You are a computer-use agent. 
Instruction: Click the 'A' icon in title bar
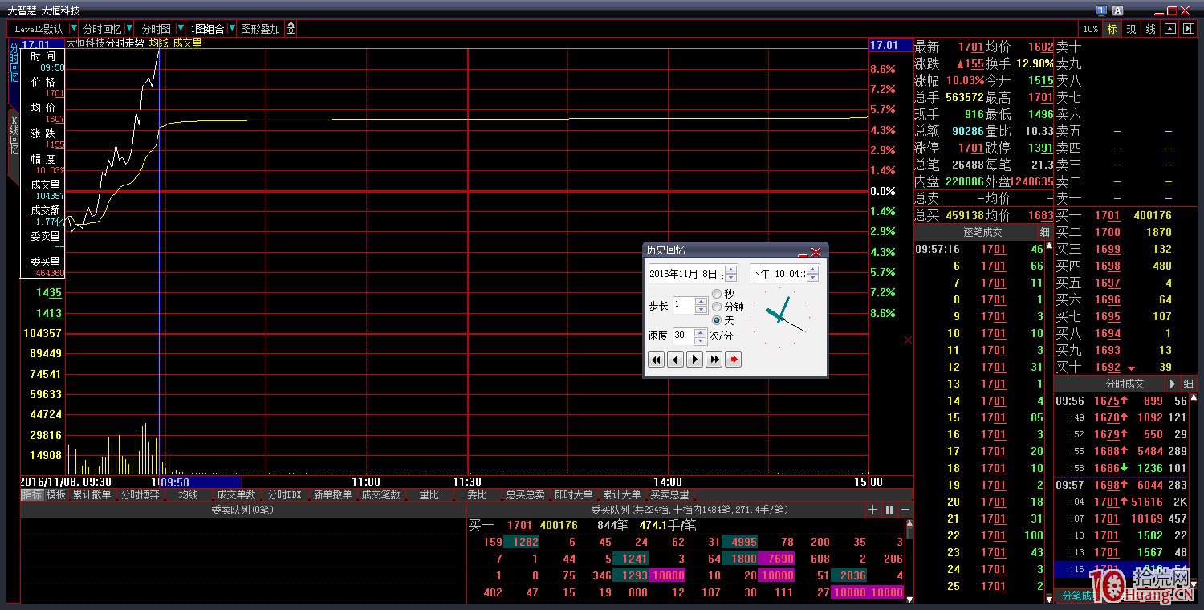(x=1117, y=10)
